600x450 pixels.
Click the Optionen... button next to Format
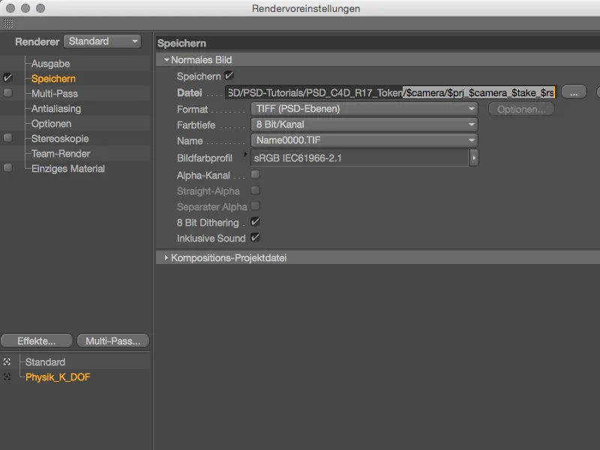[x=521, y=109]
